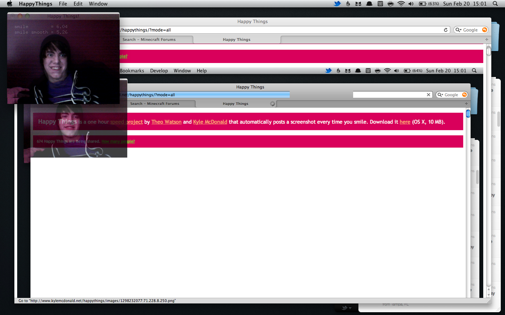Click the bowler hat icon in the top system menu bar
This screenshot has height=315, width=505.
click(369, 4)
